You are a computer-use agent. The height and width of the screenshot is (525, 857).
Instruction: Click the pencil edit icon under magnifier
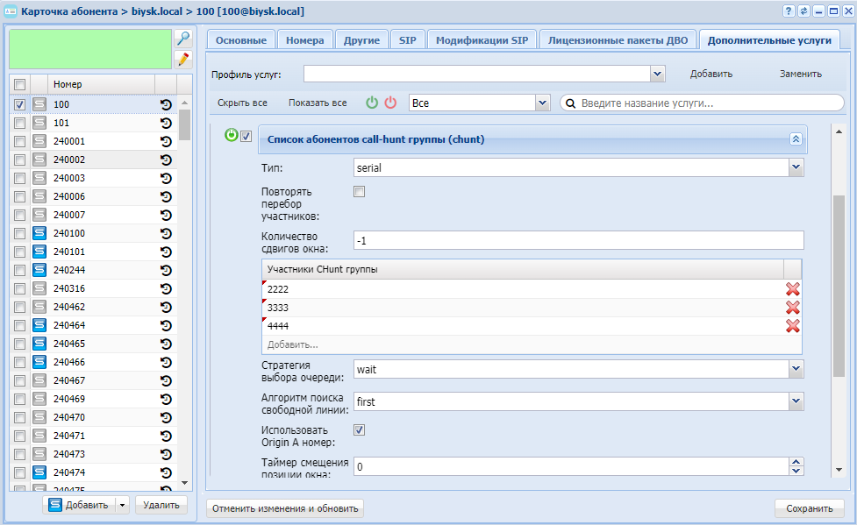coord(183,59)
